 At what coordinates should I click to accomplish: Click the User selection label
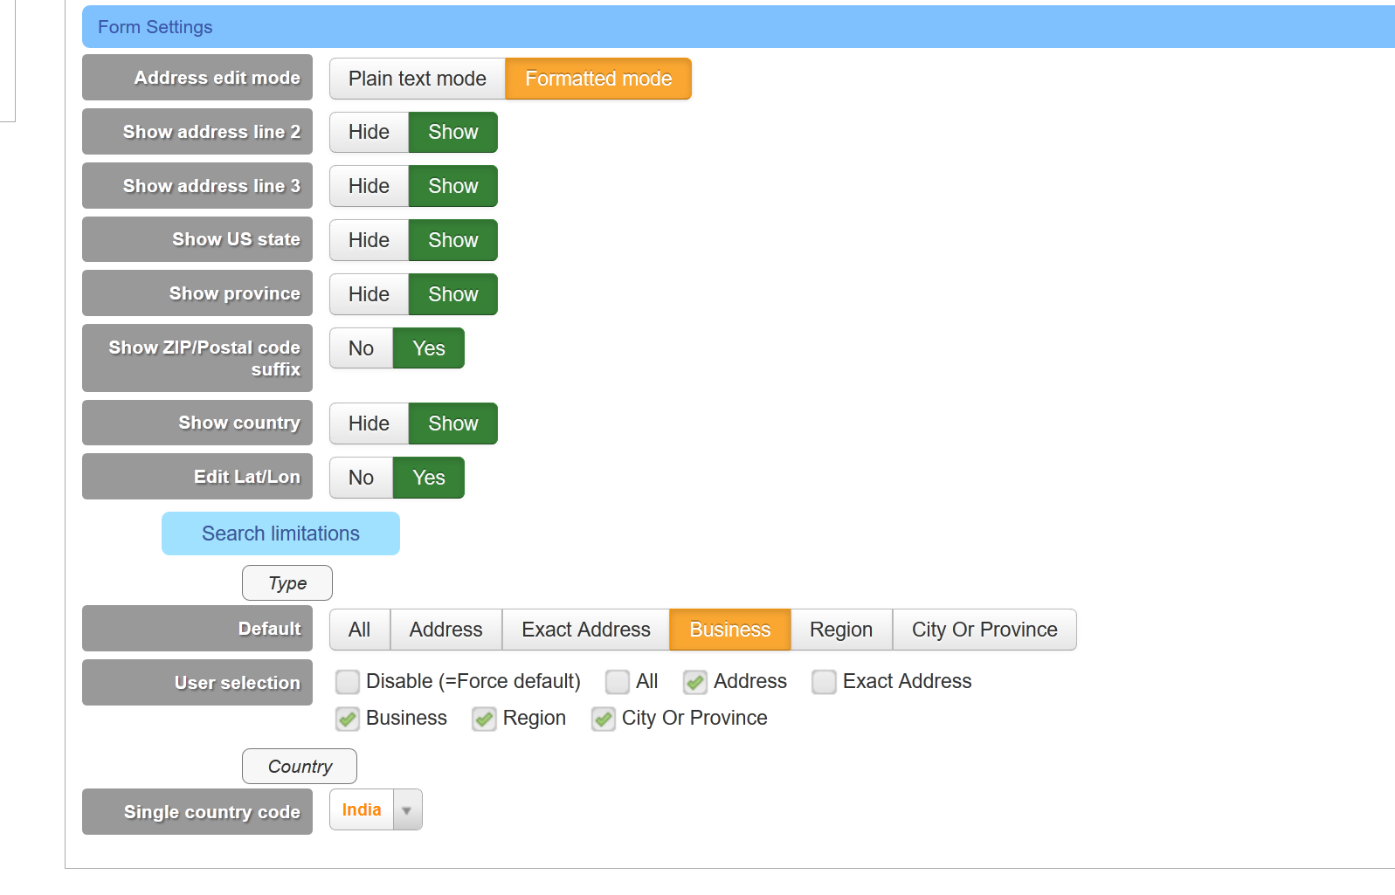[x=197, y=683]
